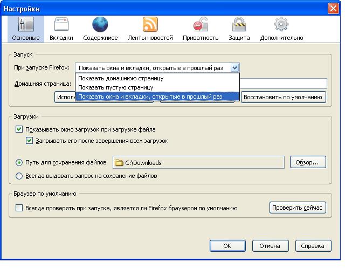Choose Всегда выдавать запрос radio option
This screenshot has width=345, height=276.
pyautogui.click(x=19, y=176)
